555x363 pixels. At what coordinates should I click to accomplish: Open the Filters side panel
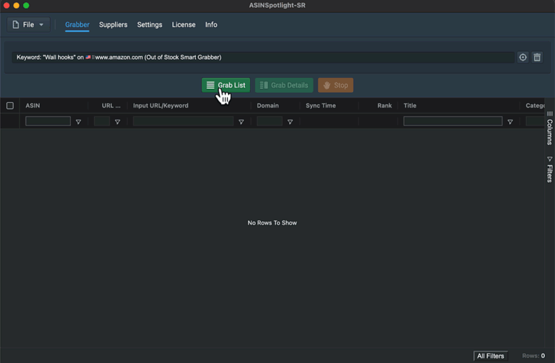550,169
